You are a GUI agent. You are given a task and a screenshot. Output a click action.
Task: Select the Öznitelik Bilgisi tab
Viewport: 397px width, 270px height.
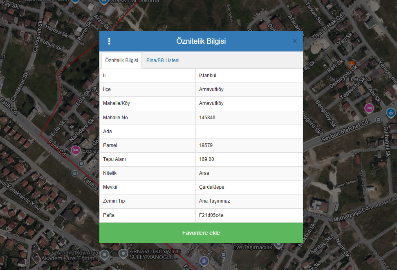pos(121,60)
